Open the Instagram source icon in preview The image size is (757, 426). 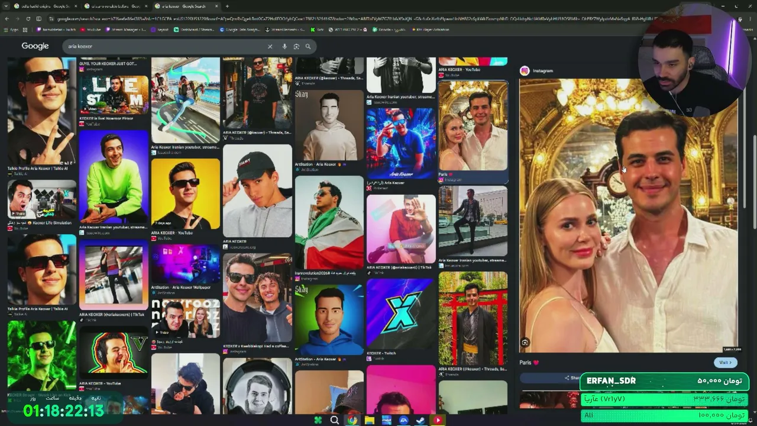[x=525, y=71]
